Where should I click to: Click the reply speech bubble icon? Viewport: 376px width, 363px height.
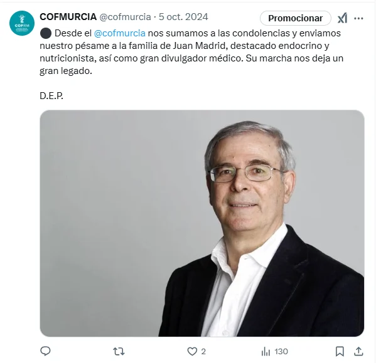[x=45, y=351]
